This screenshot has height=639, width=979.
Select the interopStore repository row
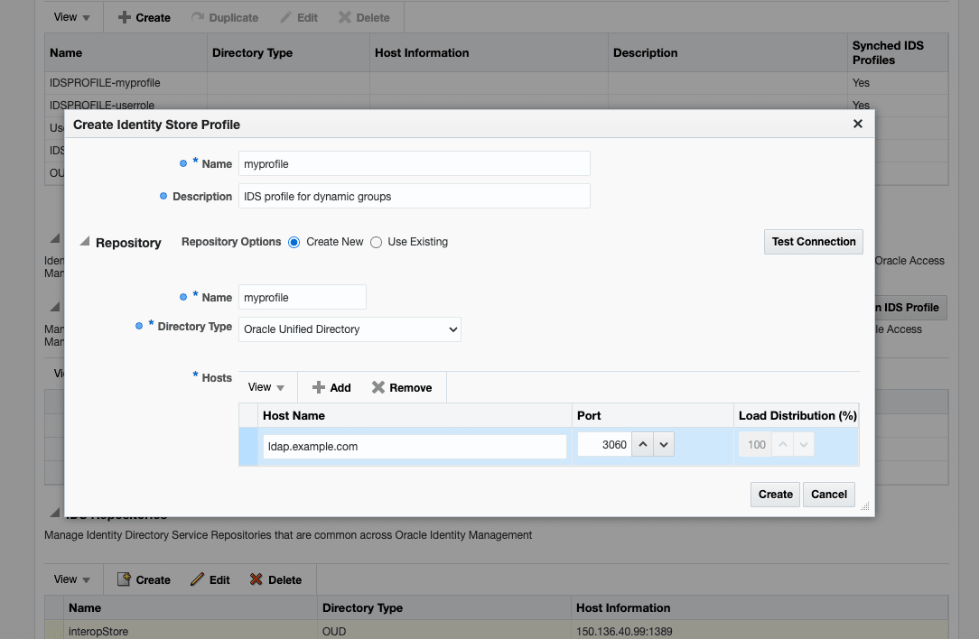click(x=497, y=630)
